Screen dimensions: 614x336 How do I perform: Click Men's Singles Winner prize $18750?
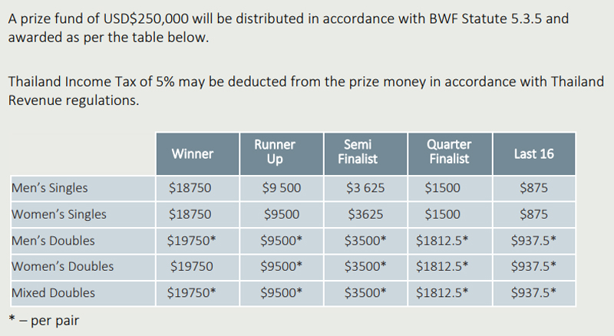click(190, 188)
